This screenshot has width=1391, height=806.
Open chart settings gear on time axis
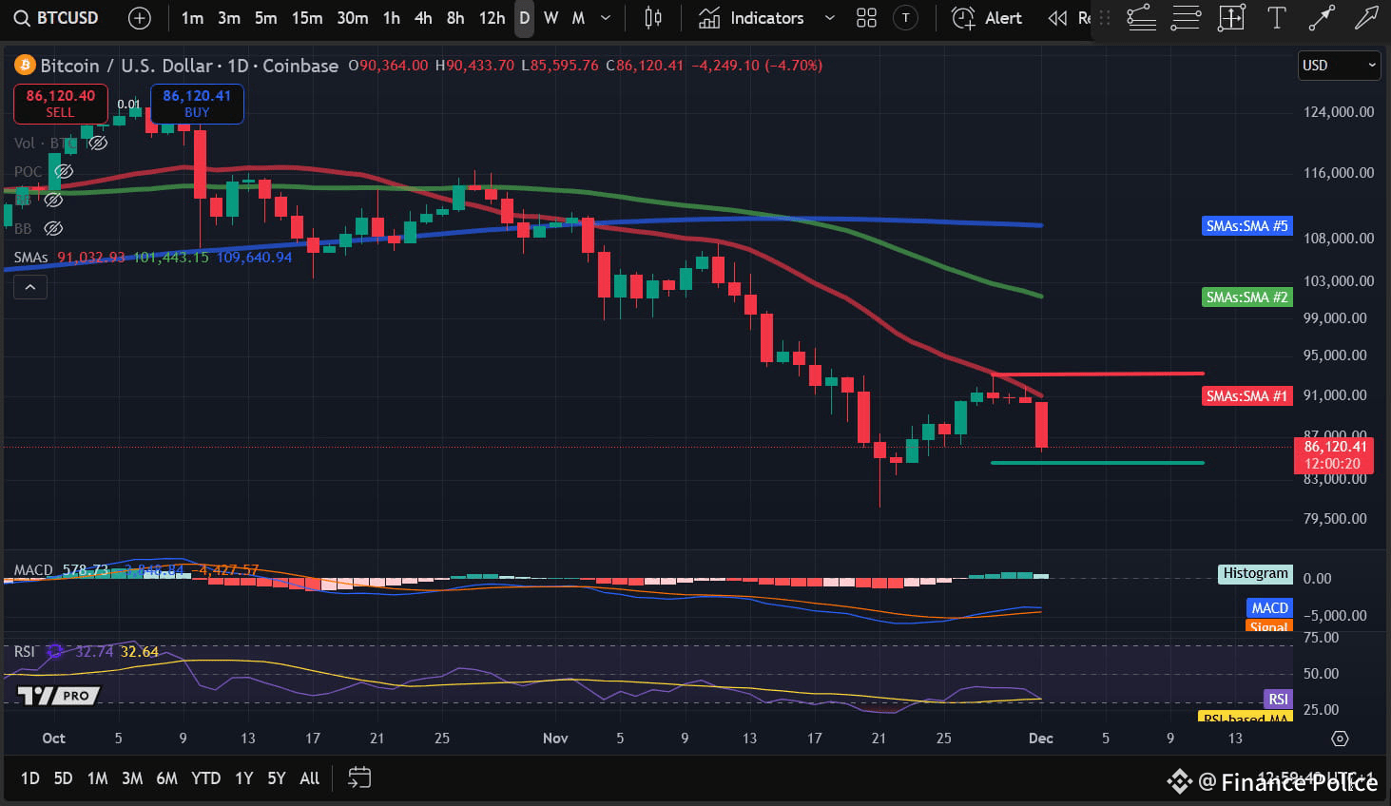1340,739
